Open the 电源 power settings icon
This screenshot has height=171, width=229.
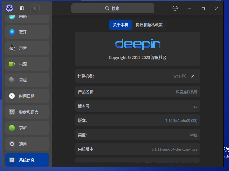point(12,64)
